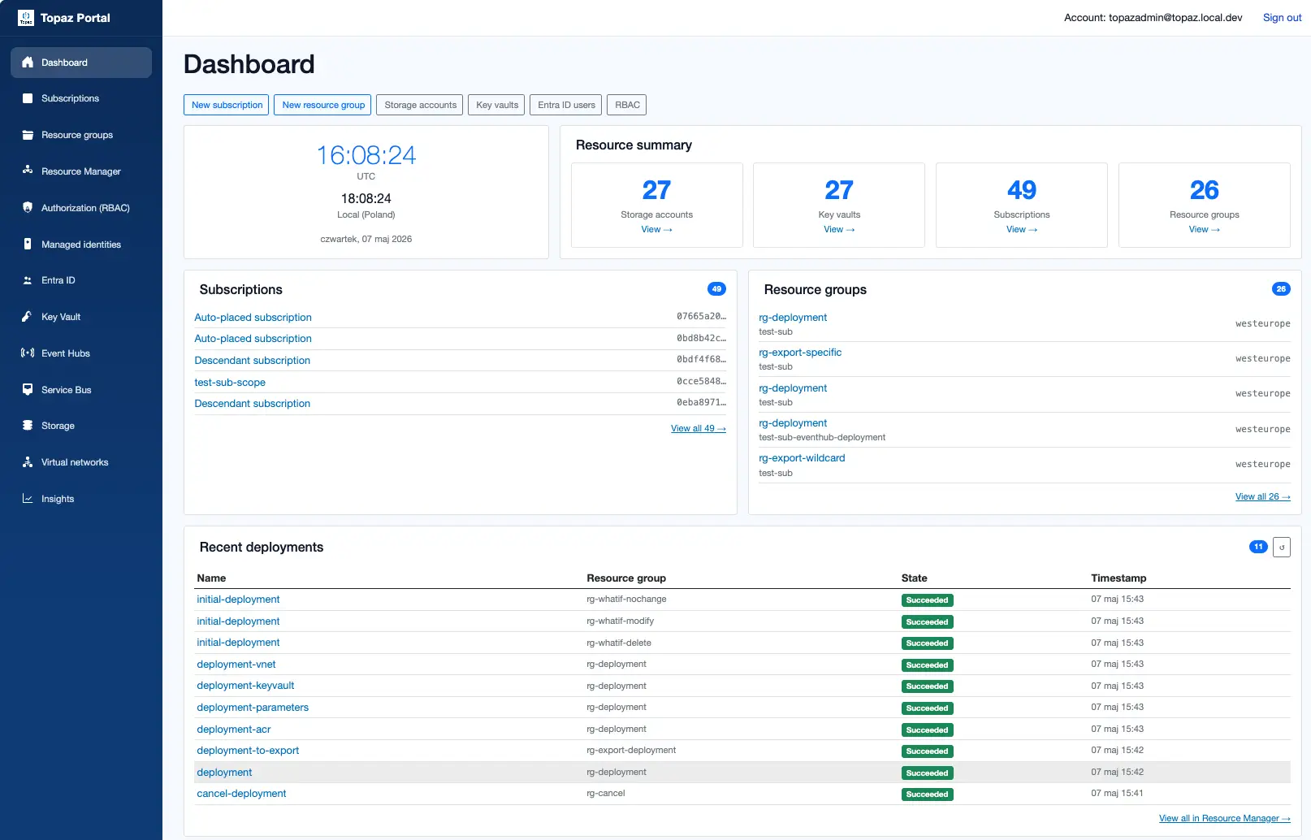Select the Authorization (RBAC) shield icon
1311x840 pixels.
28,207
